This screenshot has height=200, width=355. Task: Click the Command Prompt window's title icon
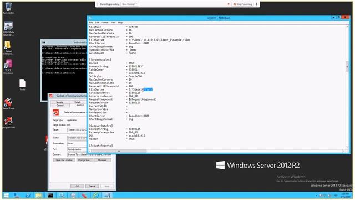(44, 42)
